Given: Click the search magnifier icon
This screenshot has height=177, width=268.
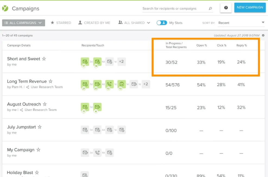Looking at the screenshot, I should [210, 8].
